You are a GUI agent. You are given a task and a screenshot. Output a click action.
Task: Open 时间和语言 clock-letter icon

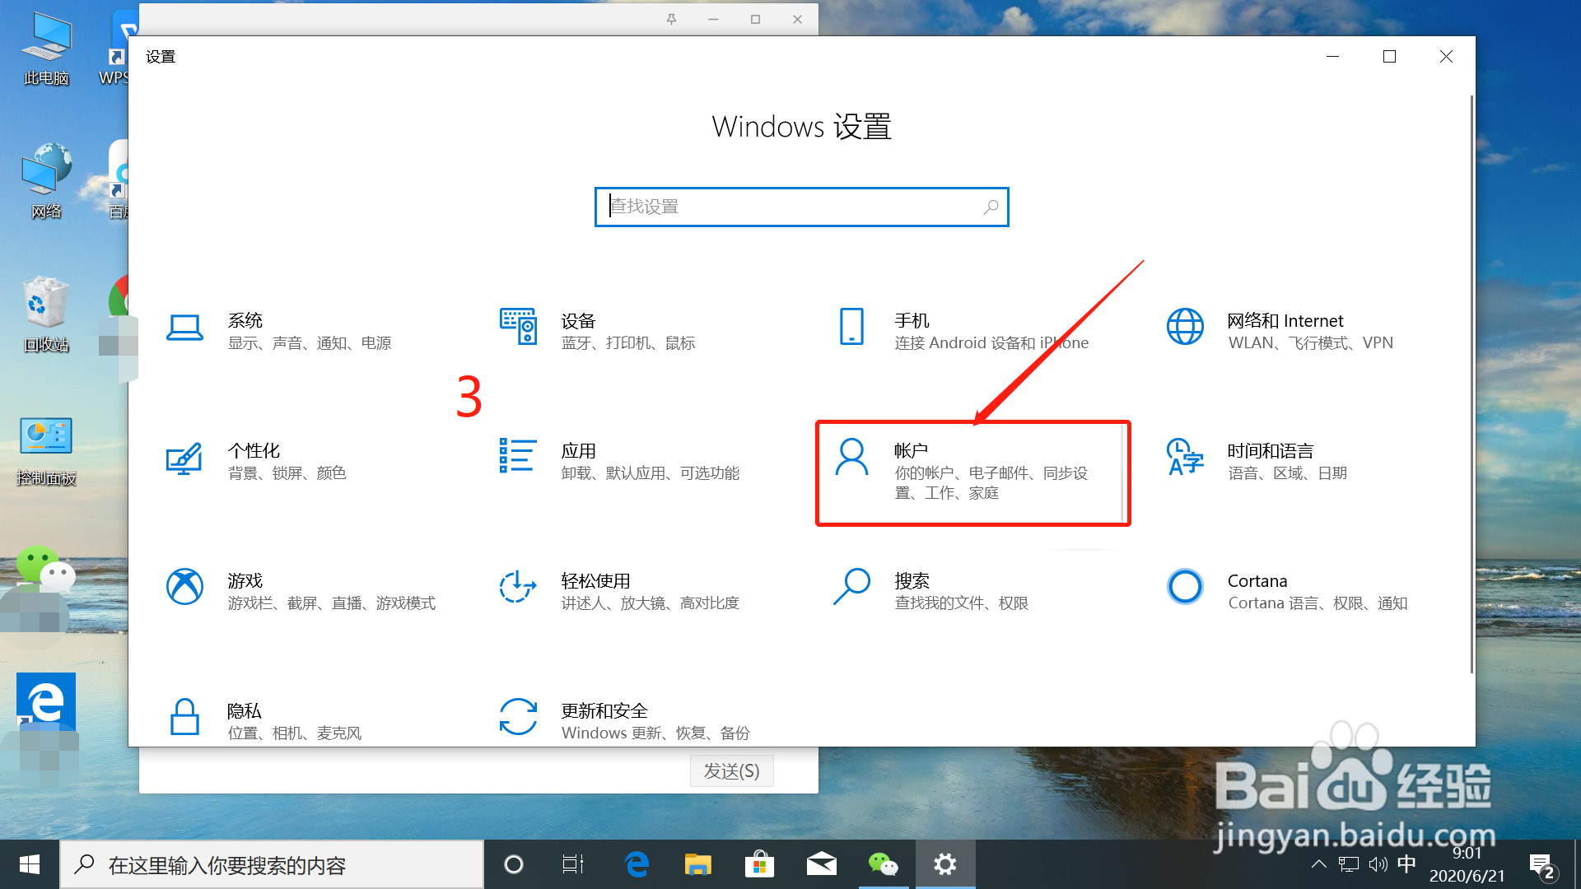coord(1185,457)
